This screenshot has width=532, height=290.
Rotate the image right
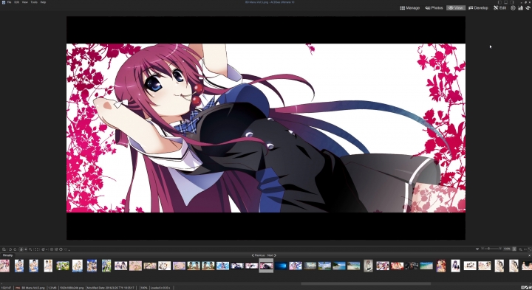[15, 249]
